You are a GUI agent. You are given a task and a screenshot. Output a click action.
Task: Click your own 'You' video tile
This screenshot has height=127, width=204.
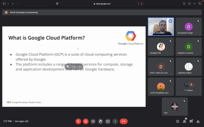click(x=175, y=106)
